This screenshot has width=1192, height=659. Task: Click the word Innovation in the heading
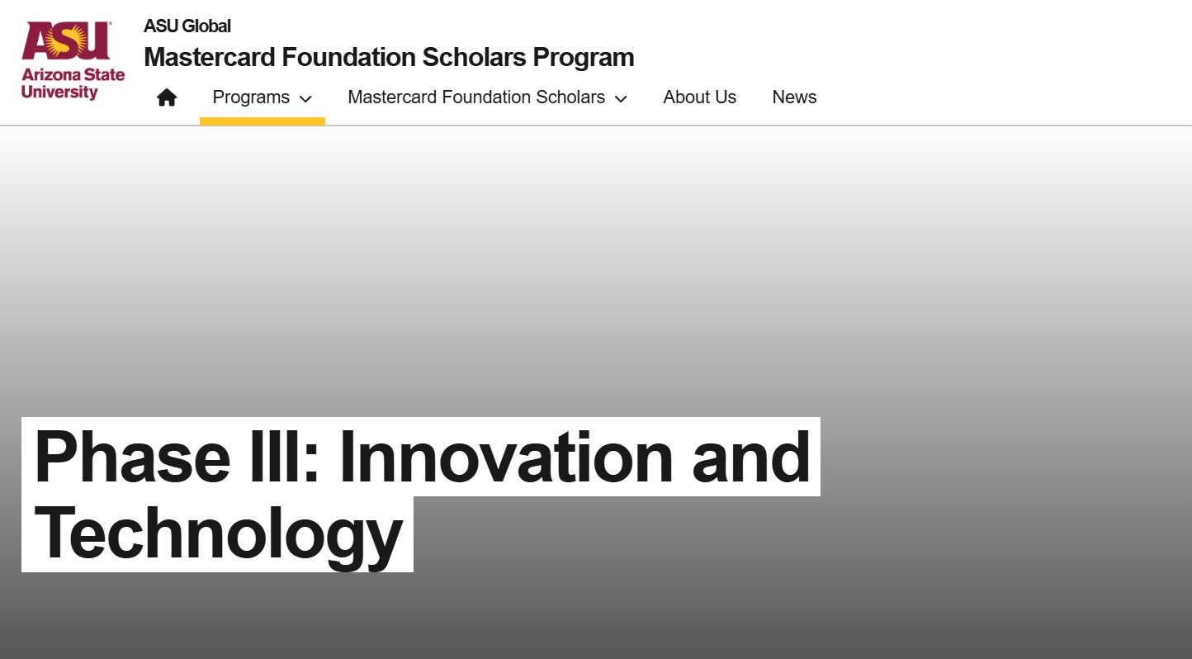[x=506, y=457]
